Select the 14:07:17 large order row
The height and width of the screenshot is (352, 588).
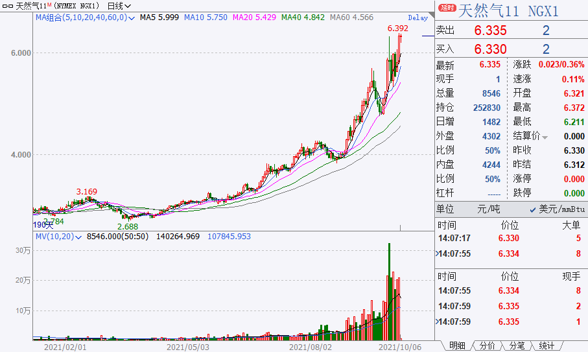coord(510,239)
